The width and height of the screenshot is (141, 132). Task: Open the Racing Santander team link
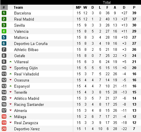coord(29,104)
